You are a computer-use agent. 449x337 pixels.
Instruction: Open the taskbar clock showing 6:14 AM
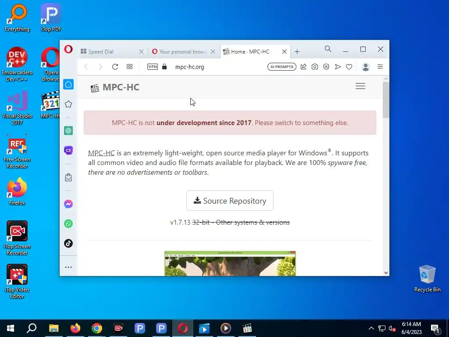tap(411, 328)
